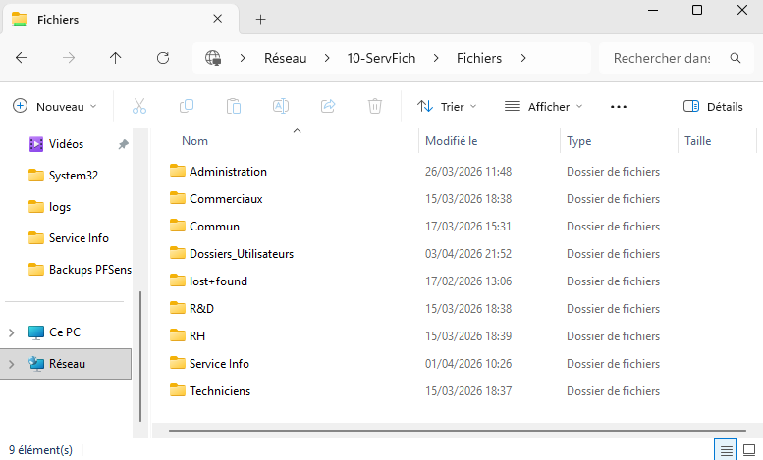Expand chevron after Fichiers in breadcrumb
Screen dimensions: 763x460
pos(523,58)
